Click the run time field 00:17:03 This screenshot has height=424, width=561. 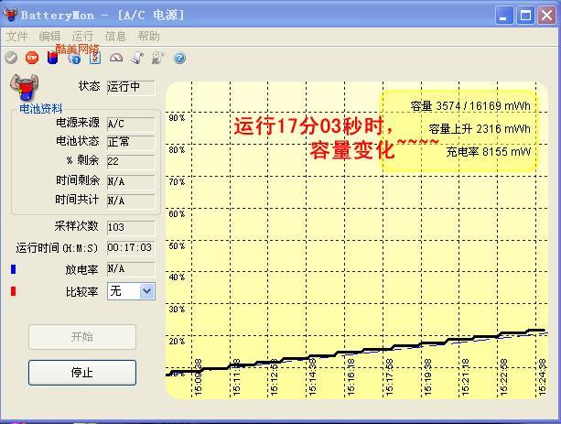coord(131,248)
